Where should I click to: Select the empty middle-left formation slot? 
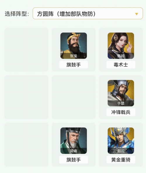(x=26, y=97)
